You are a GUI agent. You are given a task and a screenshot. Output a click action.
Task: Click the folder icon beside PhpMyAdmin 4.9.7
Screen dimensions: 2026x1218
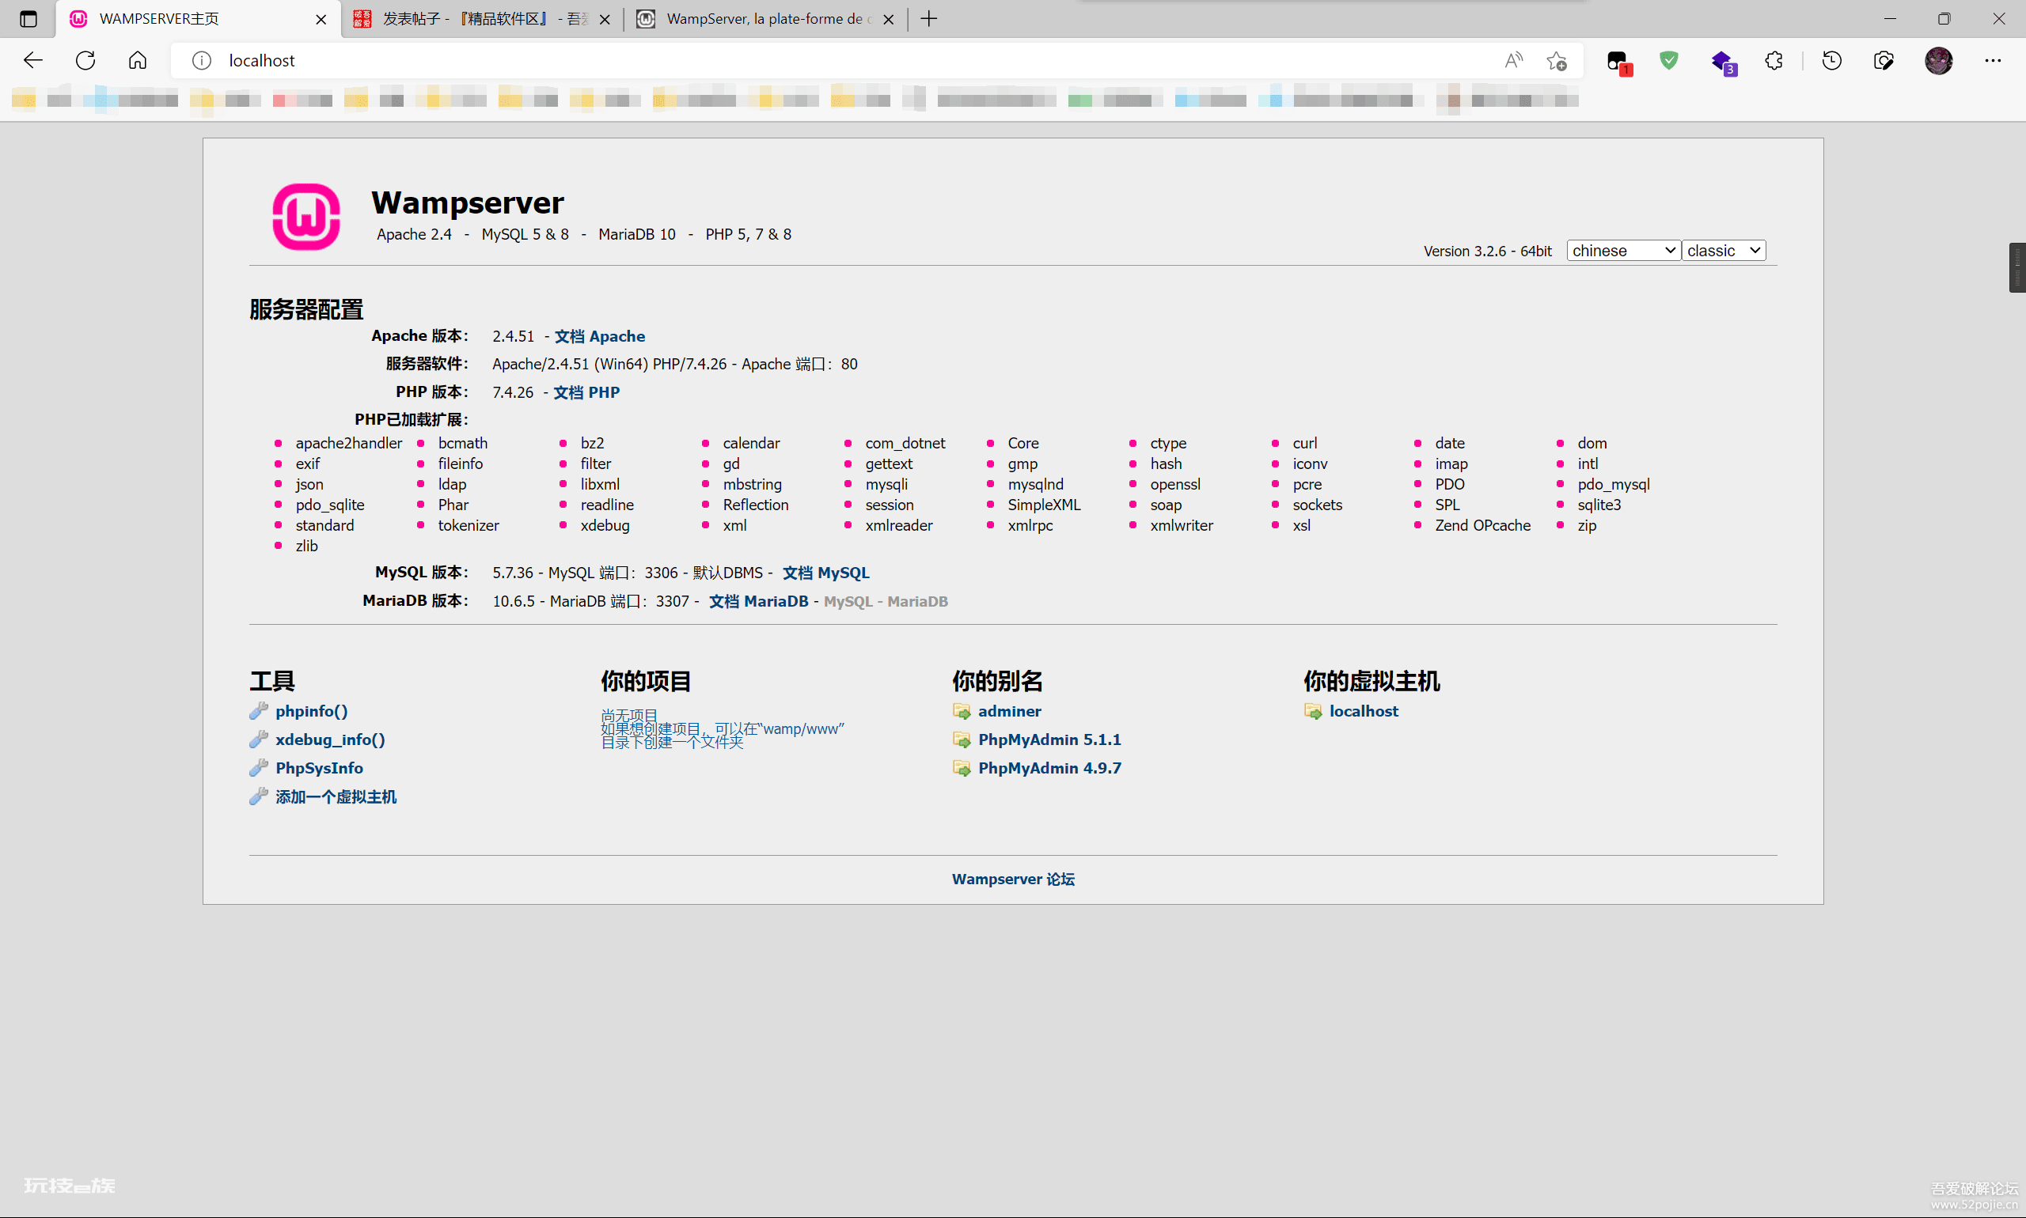click(x=962, y=768)
